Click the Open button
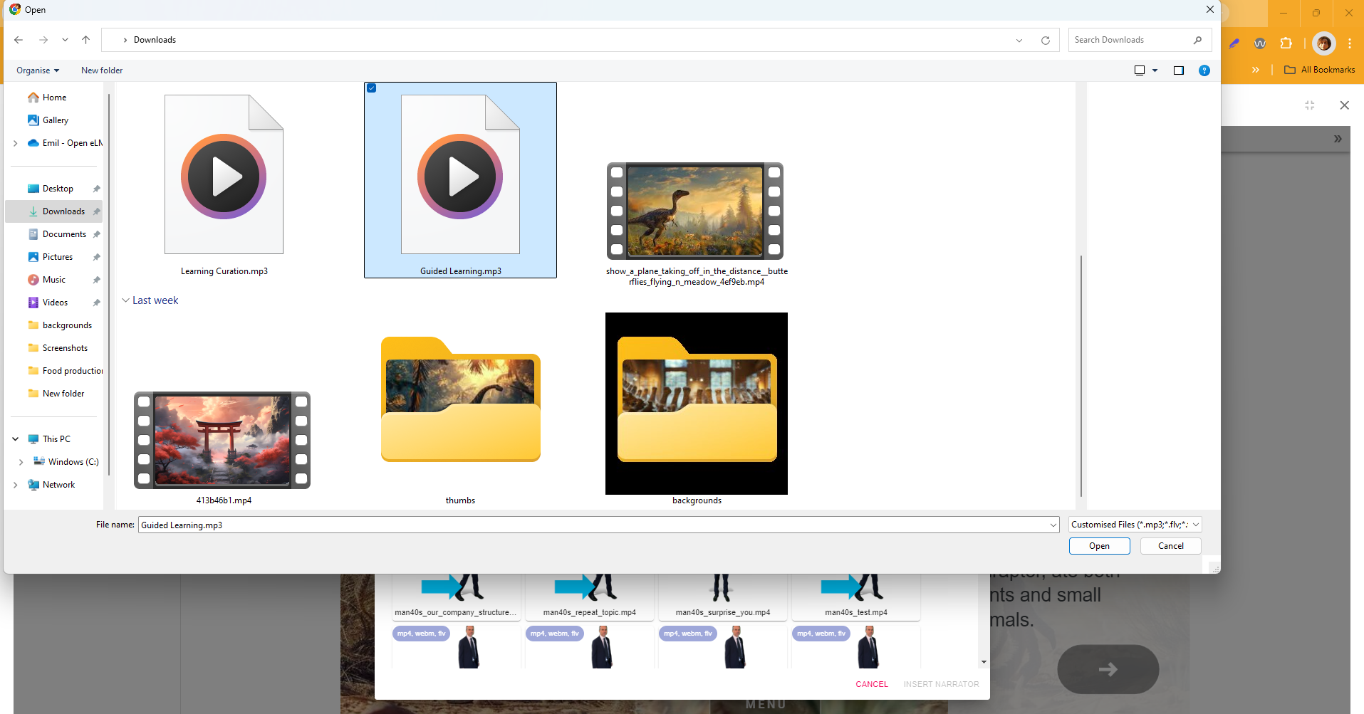 pyautogui.click(x=1099, y=546)
